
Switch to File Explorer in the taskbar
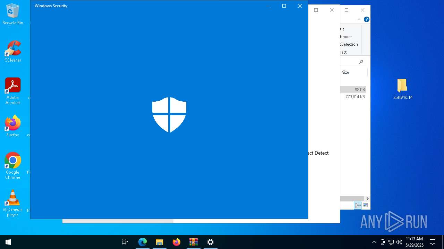[160, 242]
